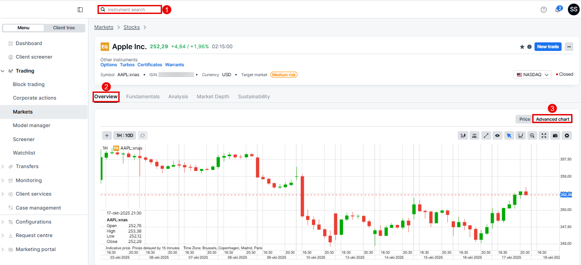Take a chart snapshot with camera icon
This screenshot has width=581, height=265.
(556, 135)
